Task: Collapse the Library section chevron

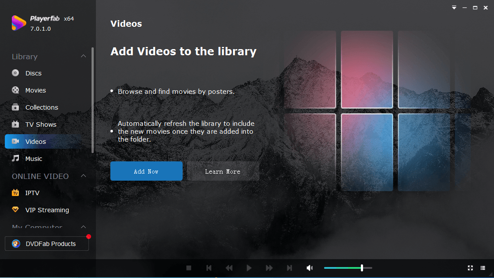Action: 83,56
